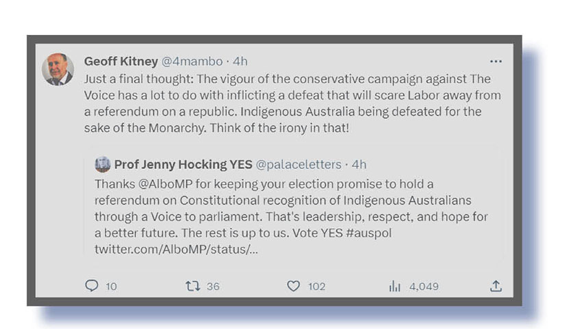This screenshot has width=582, height=329.
Task: Click the 36 retweets count
Action: coord(213,287)
